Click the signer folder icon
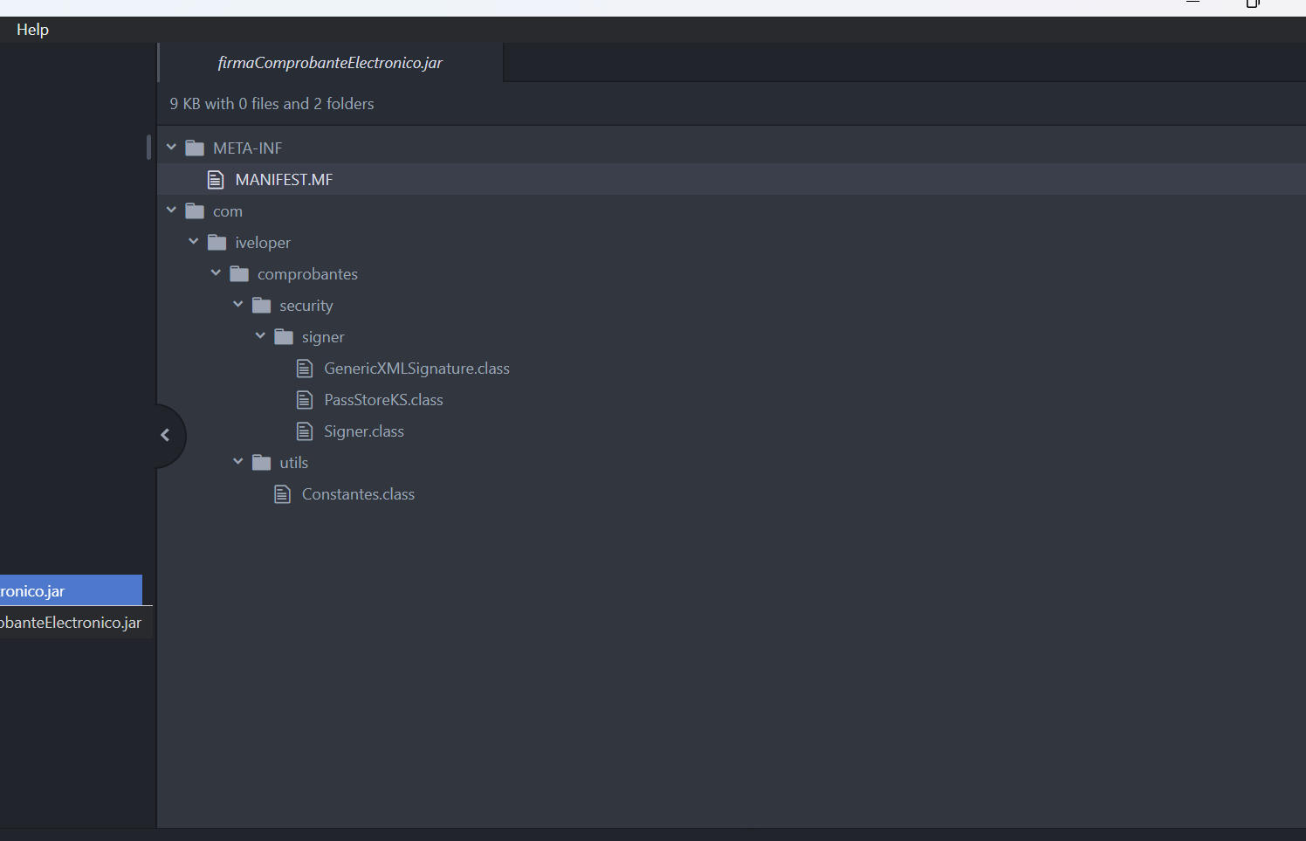This screenshot has height=841, width=1306. 284,337
